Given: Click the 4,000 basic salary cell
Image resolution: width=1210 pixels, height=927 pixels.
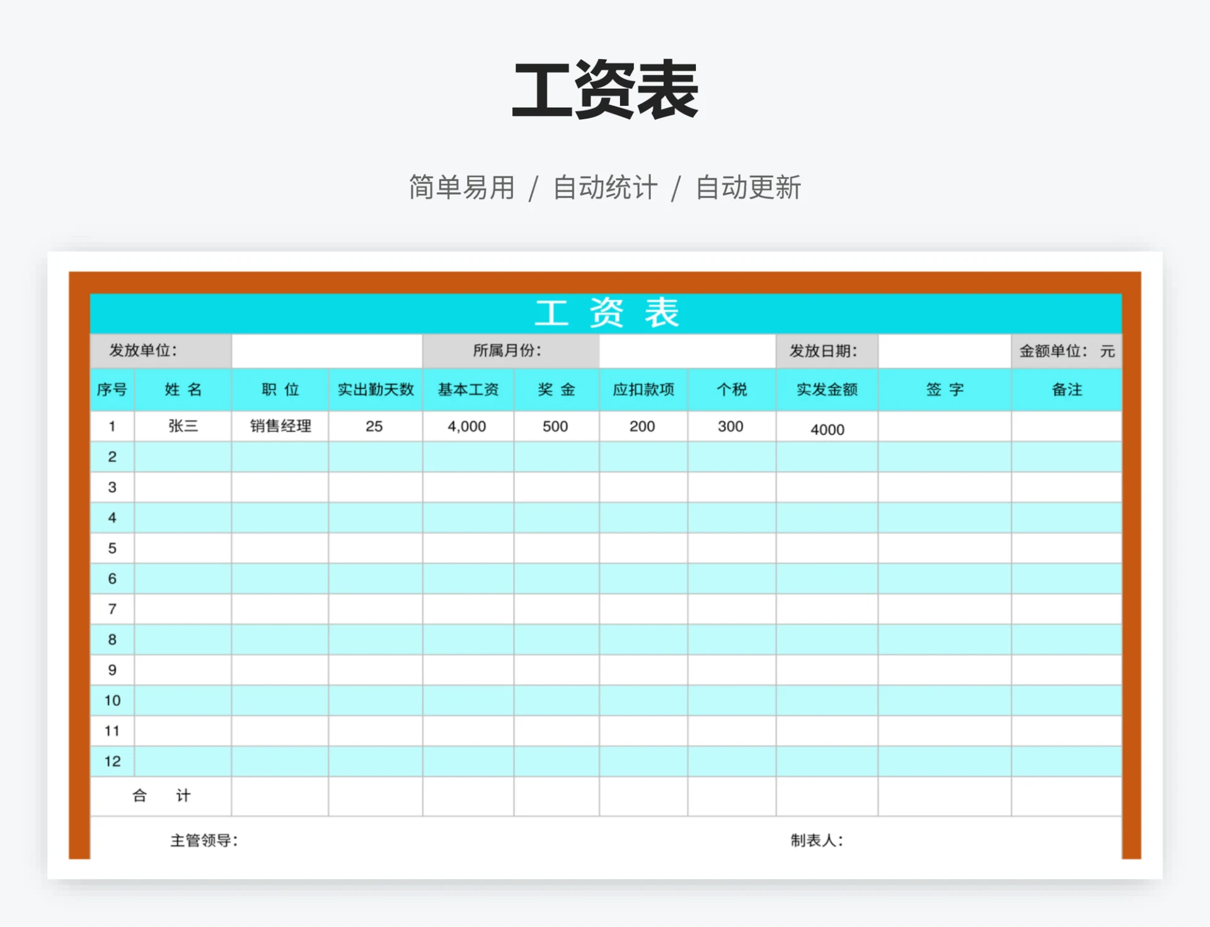Looking at the screenshot, I should click(468, 426).
